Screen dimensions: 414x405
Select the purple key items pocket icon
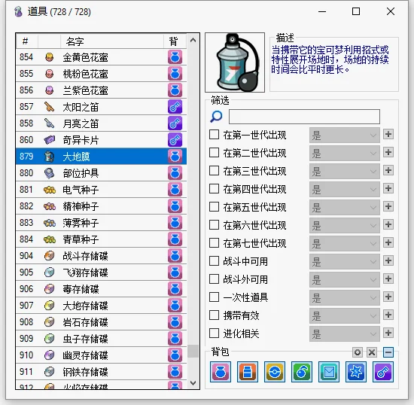click(383, 372)
